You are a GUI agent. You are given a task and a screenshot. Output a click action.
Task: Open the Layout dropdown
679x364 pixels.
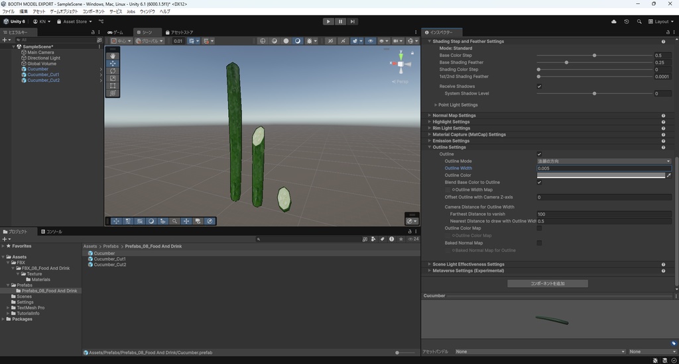[x=660, y=21]
